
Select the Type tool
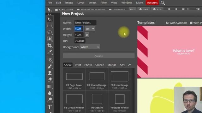tap(50, 107)
